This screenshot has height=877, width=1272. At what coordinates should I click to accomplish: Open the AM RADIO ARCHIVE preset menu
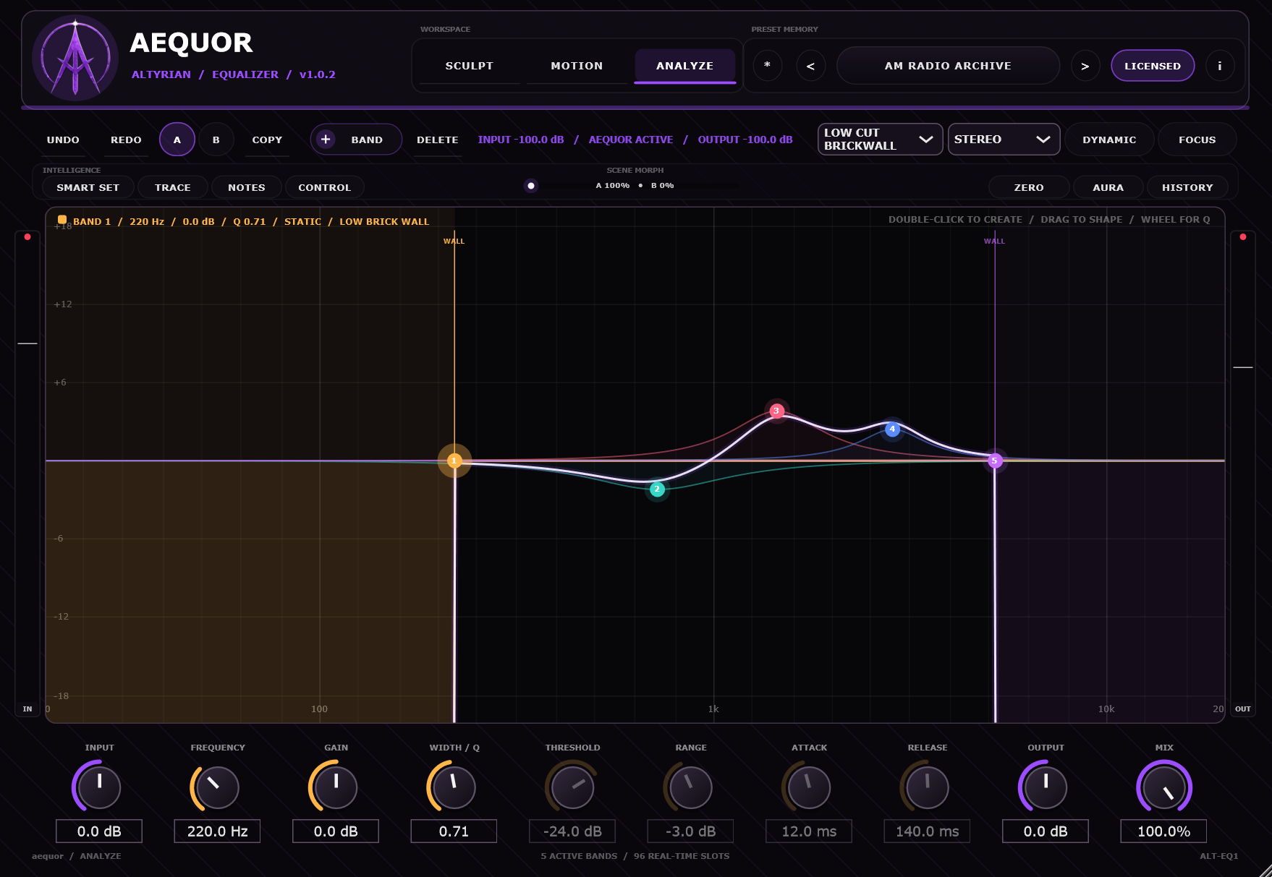(x=948, y=66)
